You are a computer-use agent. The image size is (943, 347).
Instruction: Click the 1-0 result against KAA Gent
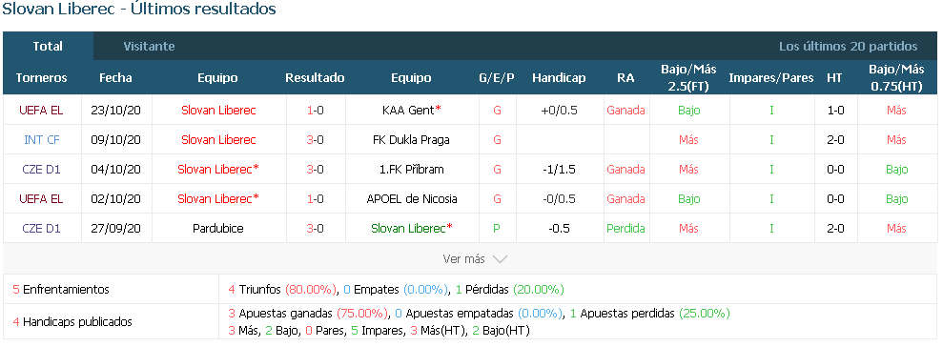(x=316, y=110)
